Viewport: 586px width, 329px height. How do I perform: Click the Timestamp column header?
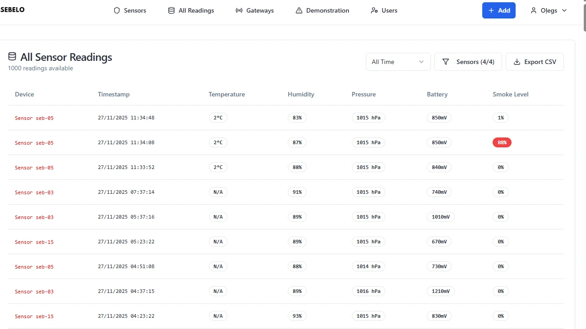(x=114, y=94)
